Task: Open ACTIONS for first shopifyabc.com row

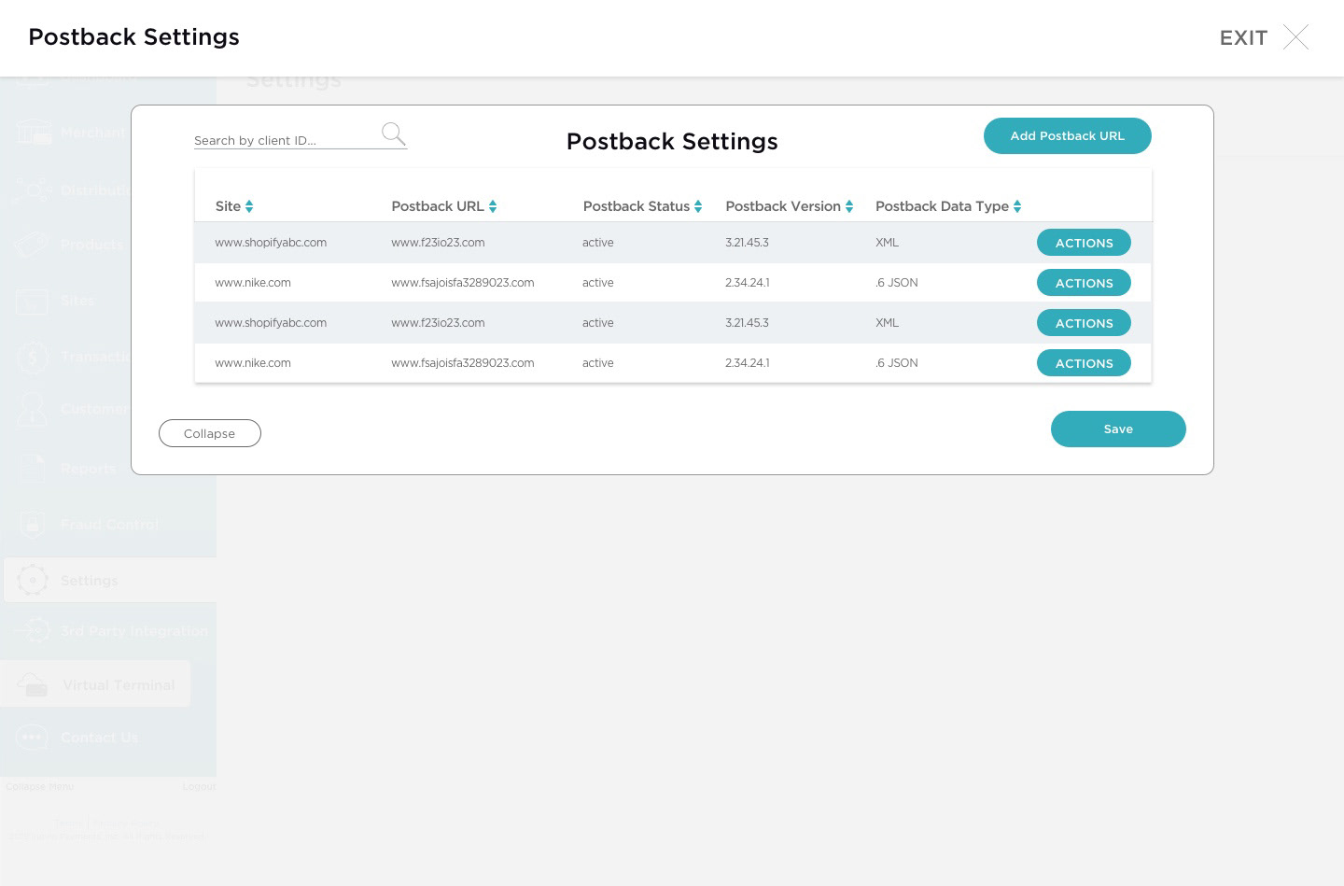Action: point(1084,243)
